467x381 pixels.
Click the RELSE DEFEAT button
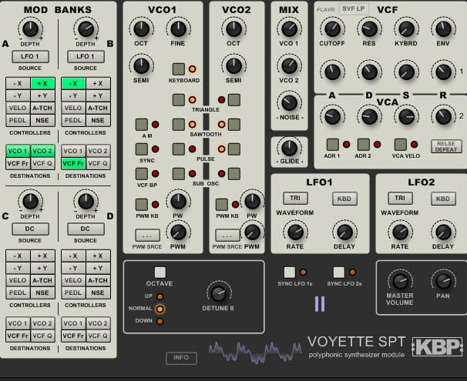[446, 146]
